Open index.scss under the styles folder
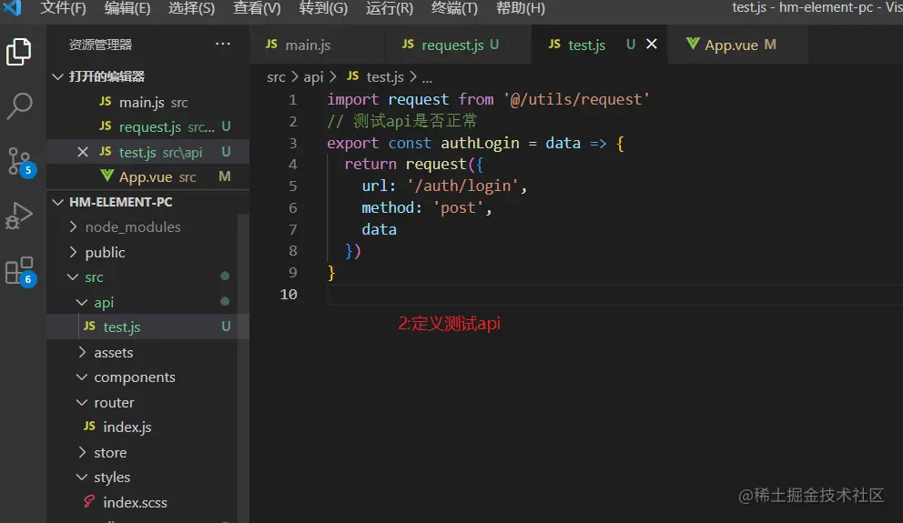 tap(143, 502)
